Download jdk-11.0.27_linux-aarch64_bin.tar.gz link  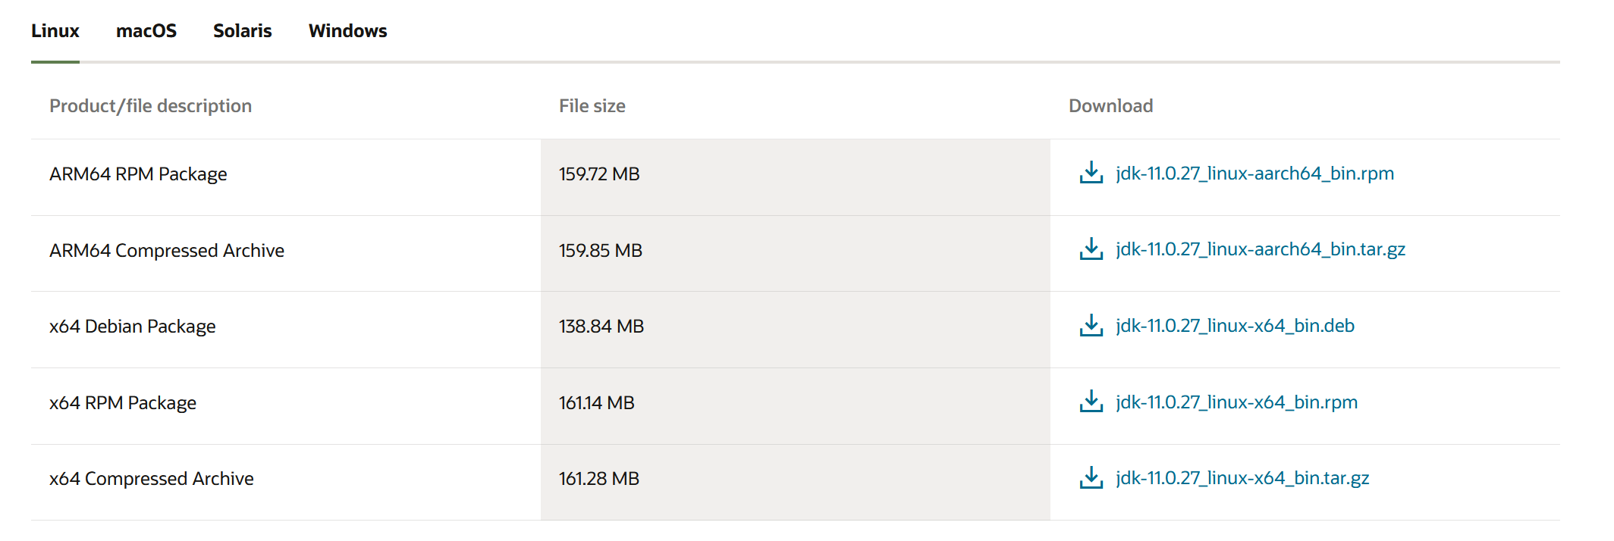point(1261,249)
